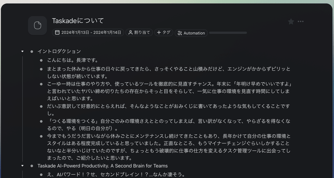The height and width of the screenshot is (178, 334).
Task: Click the bullet of イントロダクション
Action: click(32, 51)
